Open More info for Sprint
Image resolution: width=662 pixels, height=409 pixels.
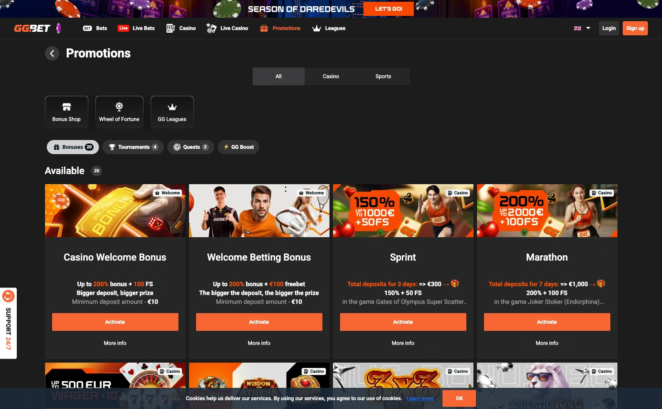click(x=403, y=343)
